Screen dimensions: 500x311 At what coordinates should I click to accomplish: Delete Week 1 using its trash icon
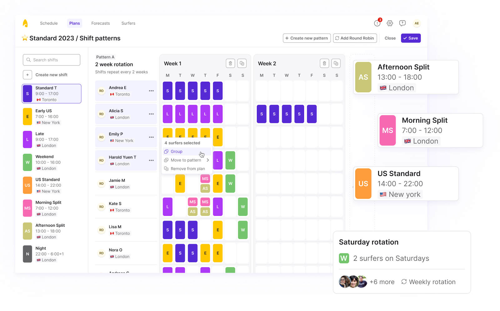[230, 63]
